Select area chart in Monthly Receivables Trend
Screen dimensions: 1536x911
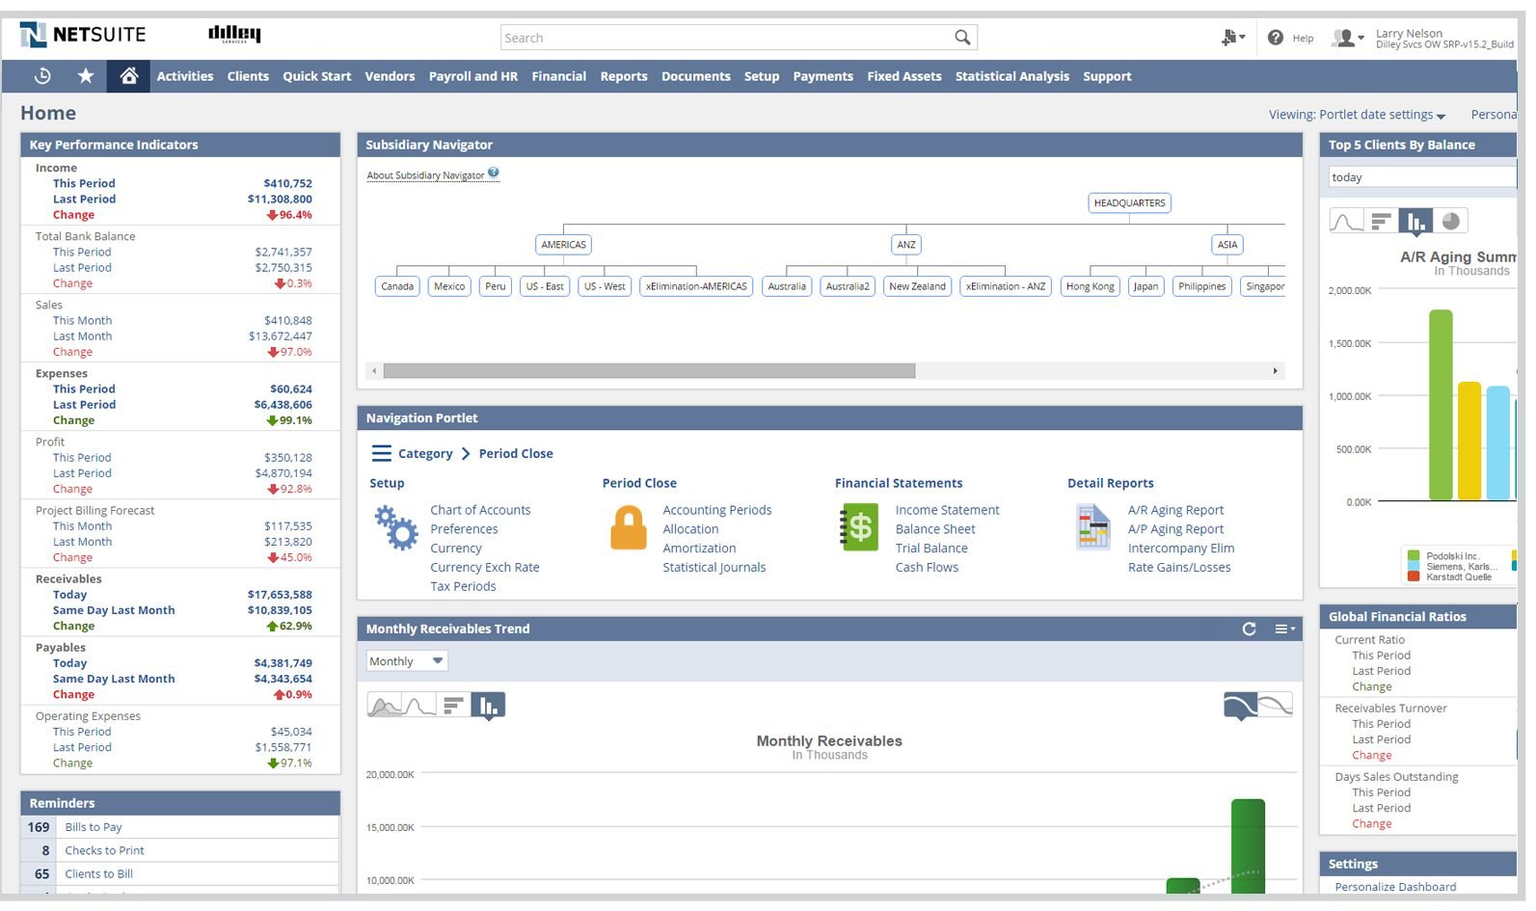click(x=385, y=707)
